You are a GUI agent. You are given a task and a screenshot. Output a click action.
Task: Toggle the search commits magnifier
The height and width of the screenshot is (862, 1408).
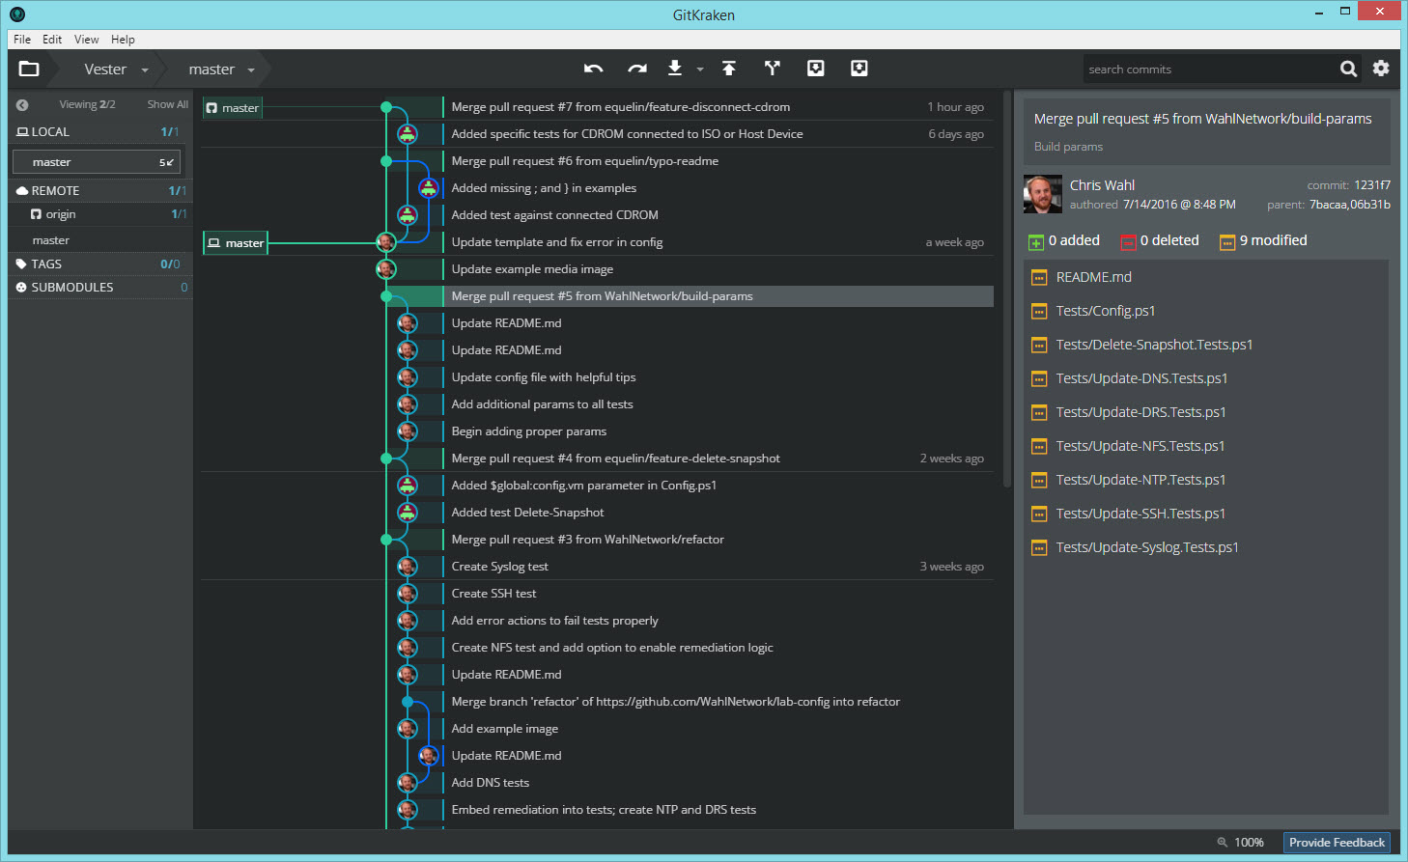[x=1349, y=69]
